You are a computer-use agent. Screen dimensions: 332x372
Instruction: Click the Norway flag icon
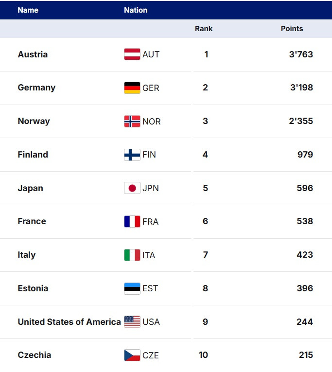(132, 122)
